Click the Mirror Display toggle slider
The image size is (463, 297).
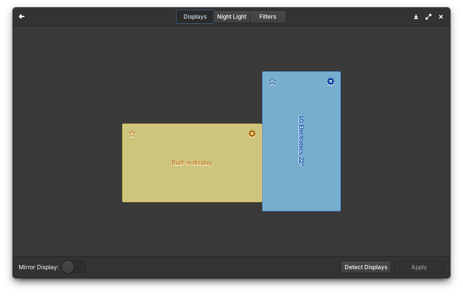coord(73,267)
